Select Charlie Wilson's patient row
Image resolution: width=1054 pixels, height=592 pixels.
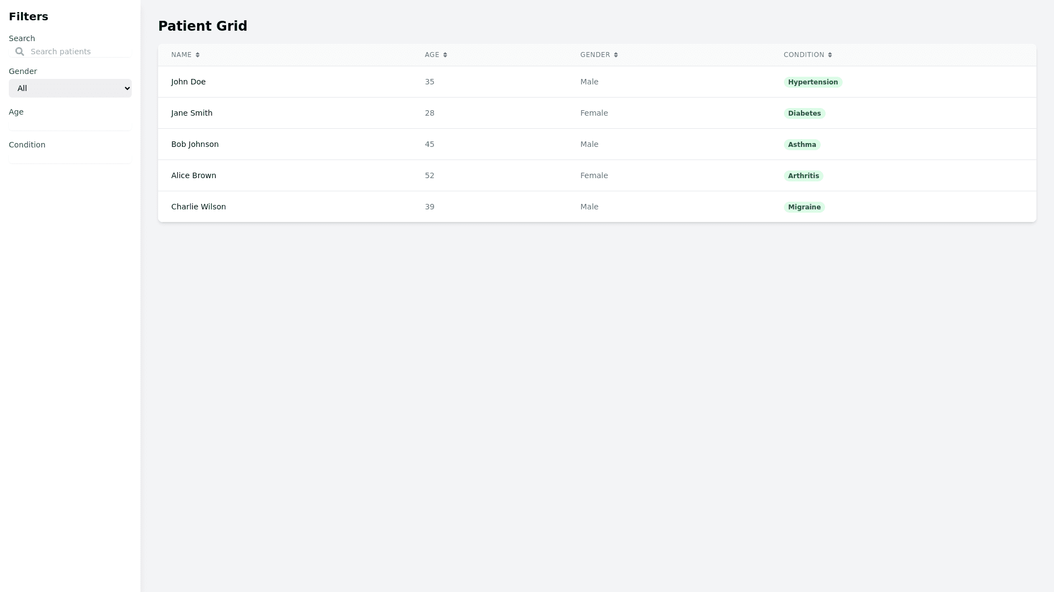(x=199, y=207)
